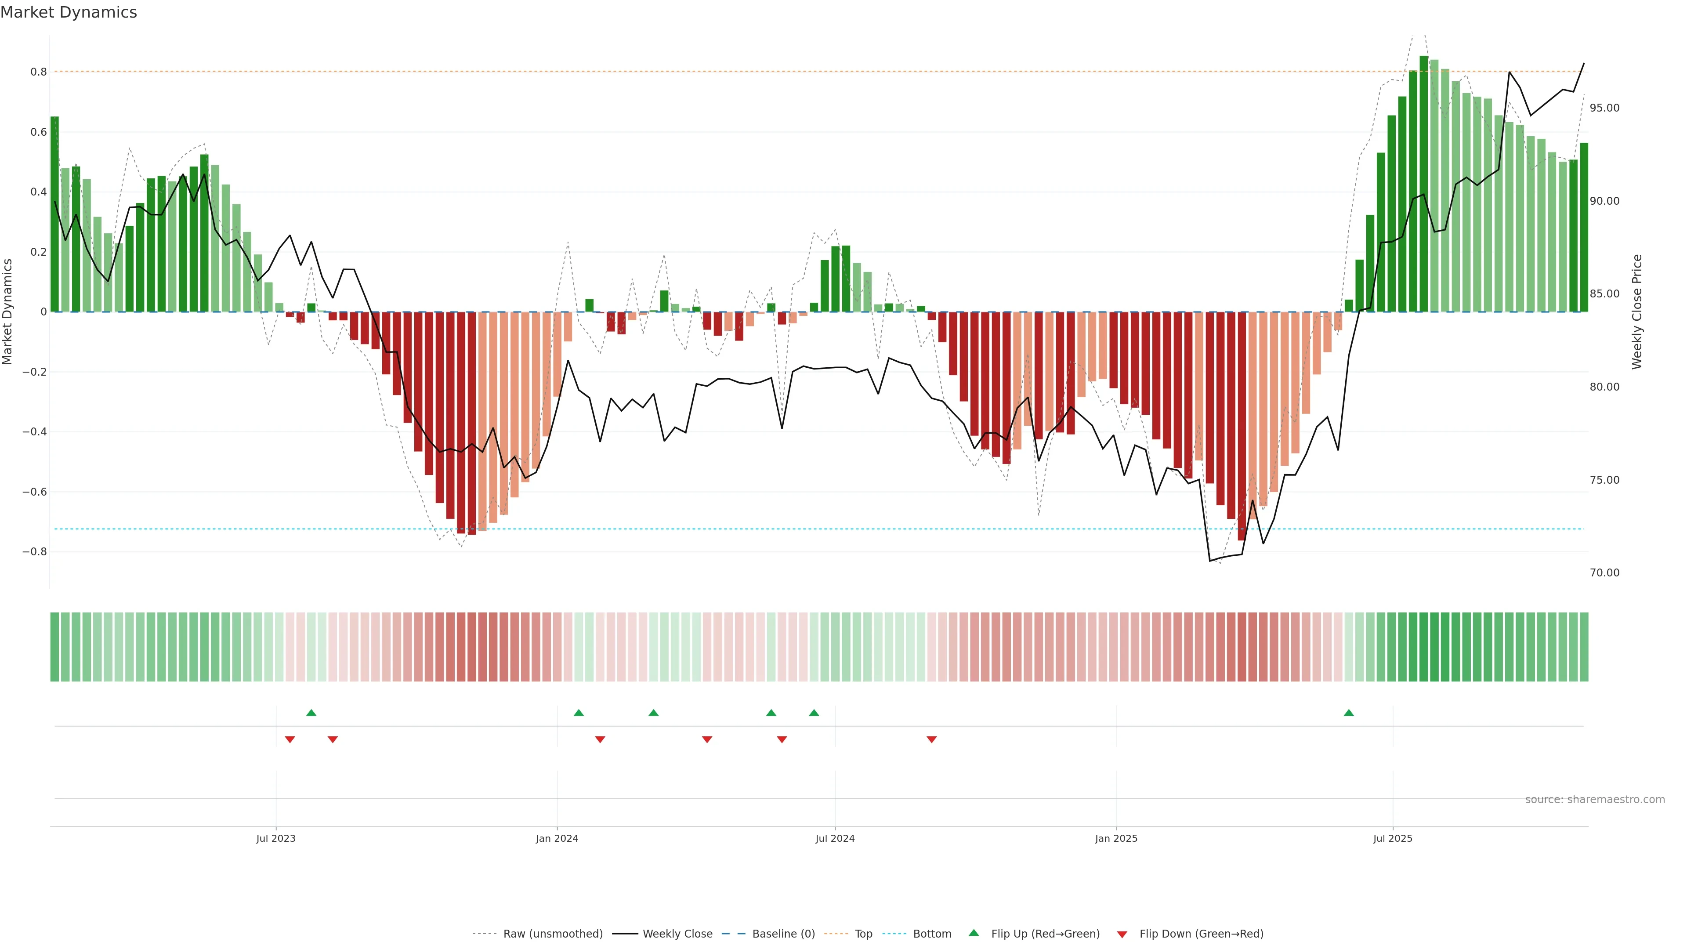
Task: Click the green flip-up marker right after Jan 2024
Action: pos(578,713)
